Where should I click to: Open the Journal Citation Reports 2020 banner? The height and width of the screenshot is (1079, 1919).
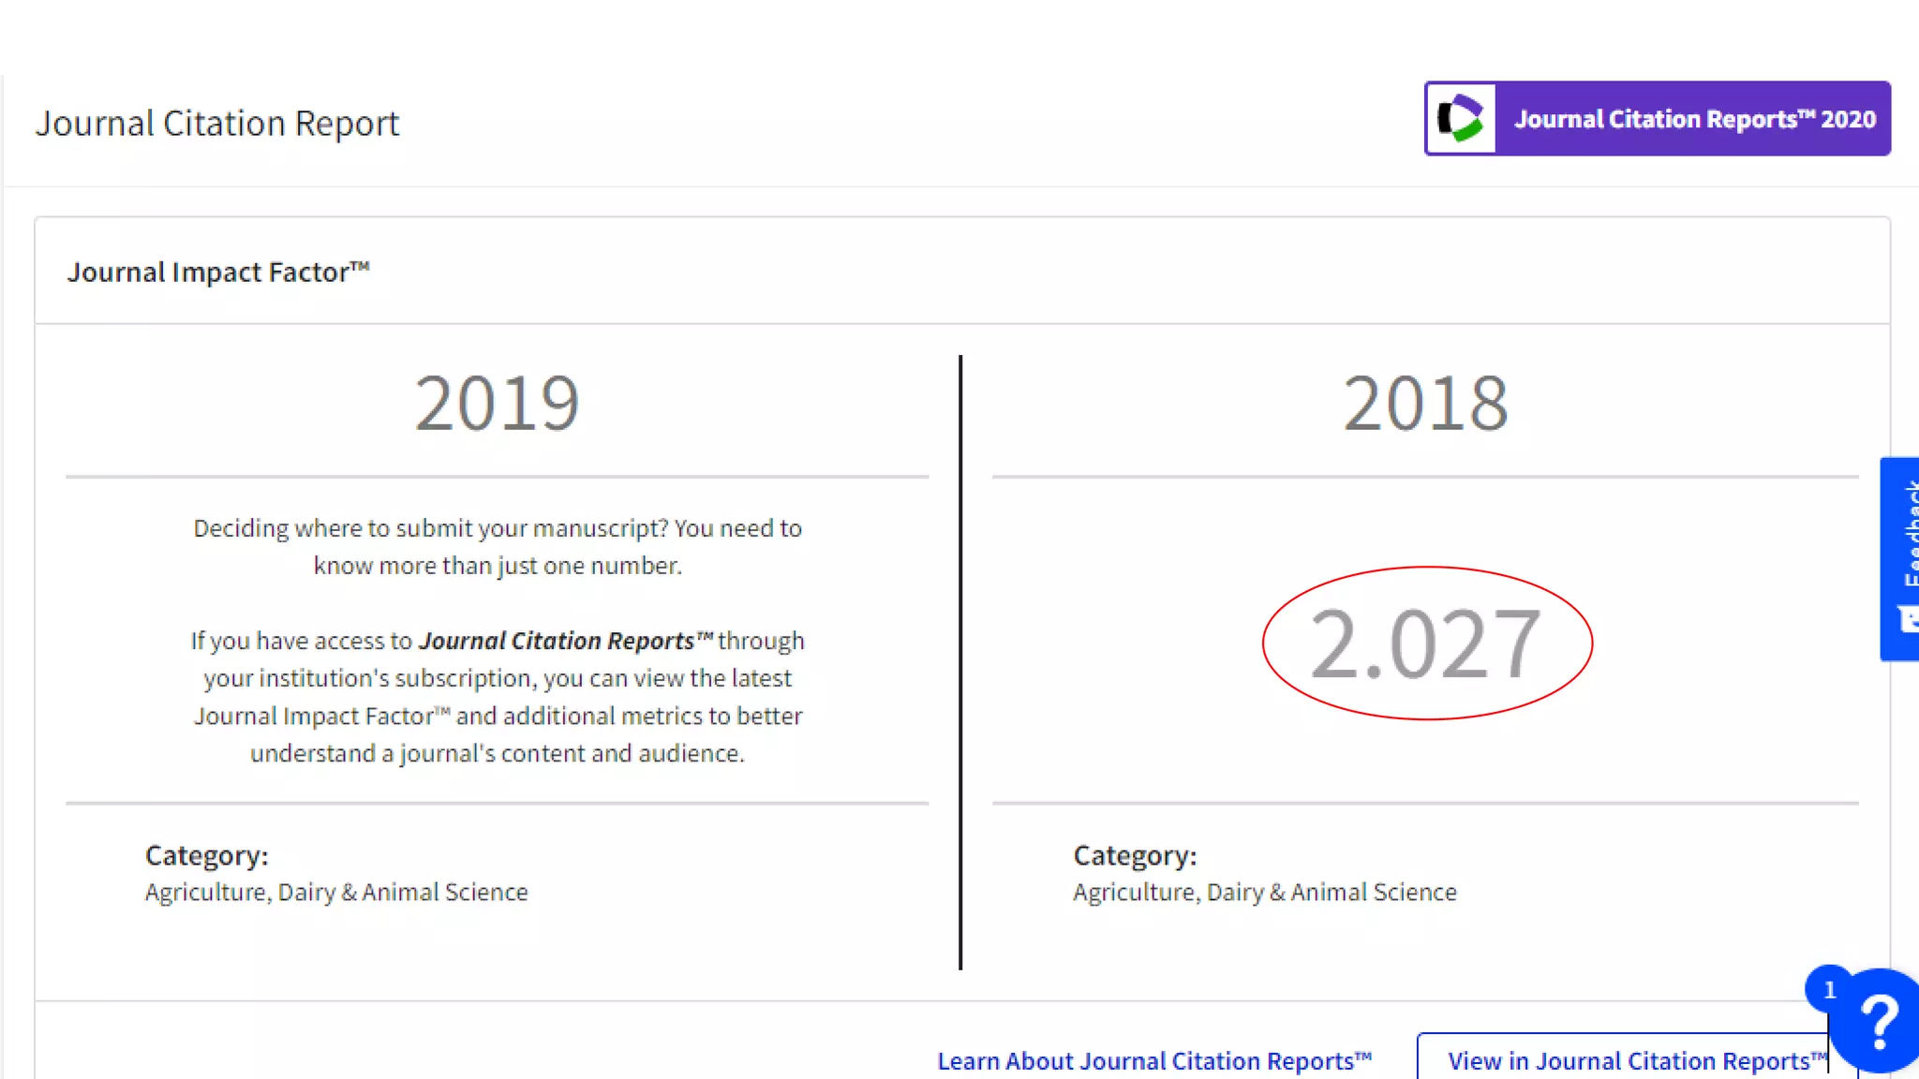[1693, 119]
